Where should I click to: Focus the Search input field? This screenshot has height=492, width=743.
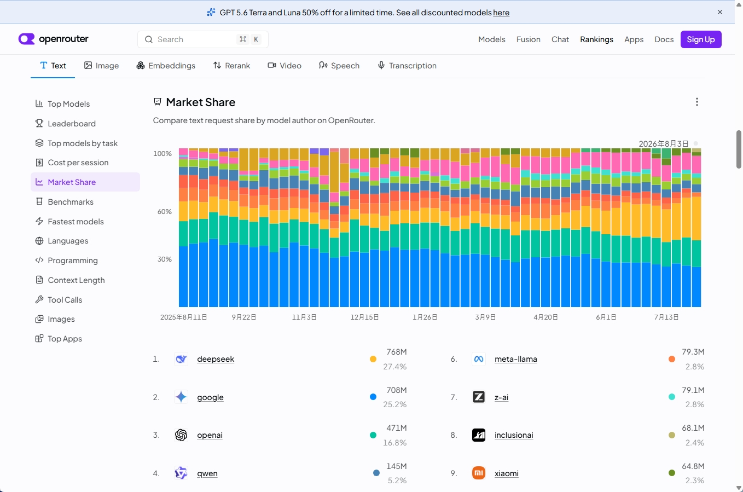[203, 39]
